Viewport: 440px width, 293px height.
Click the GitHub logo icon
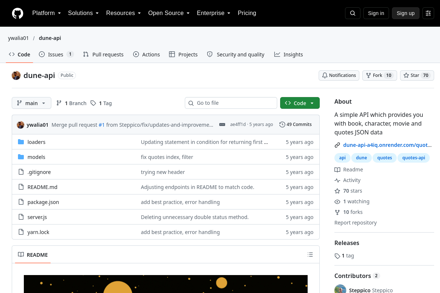coord(18,13)
